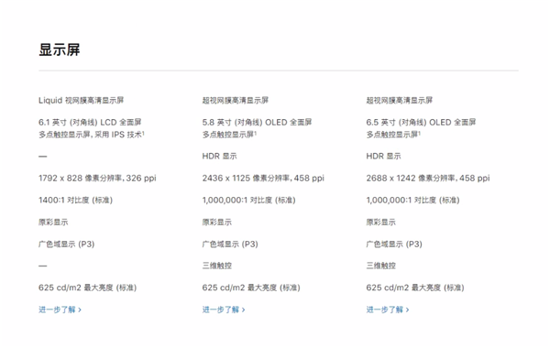550x348 pixels.
Task: Click the 5.8 英寸 (对角线) OLED 全面屏 text
Action: [x=257, y=123]
